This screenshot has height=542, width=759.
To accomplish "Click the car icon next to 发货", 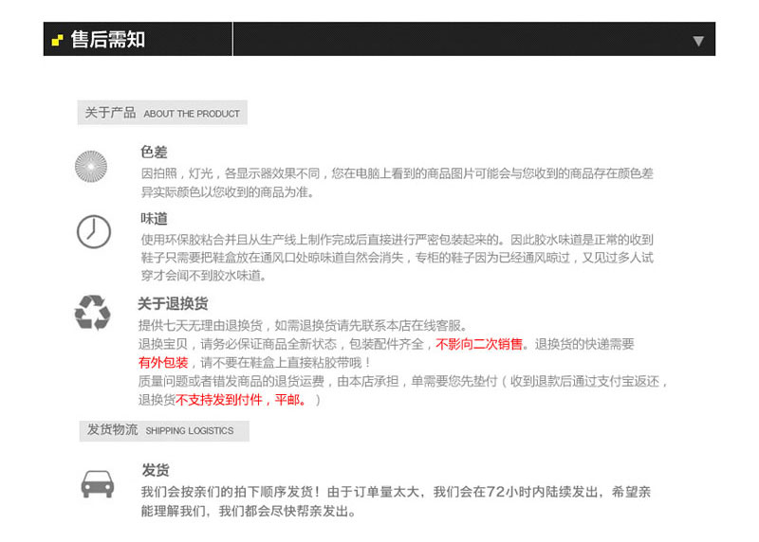I will pyautogui.click(x=97, y=484).
